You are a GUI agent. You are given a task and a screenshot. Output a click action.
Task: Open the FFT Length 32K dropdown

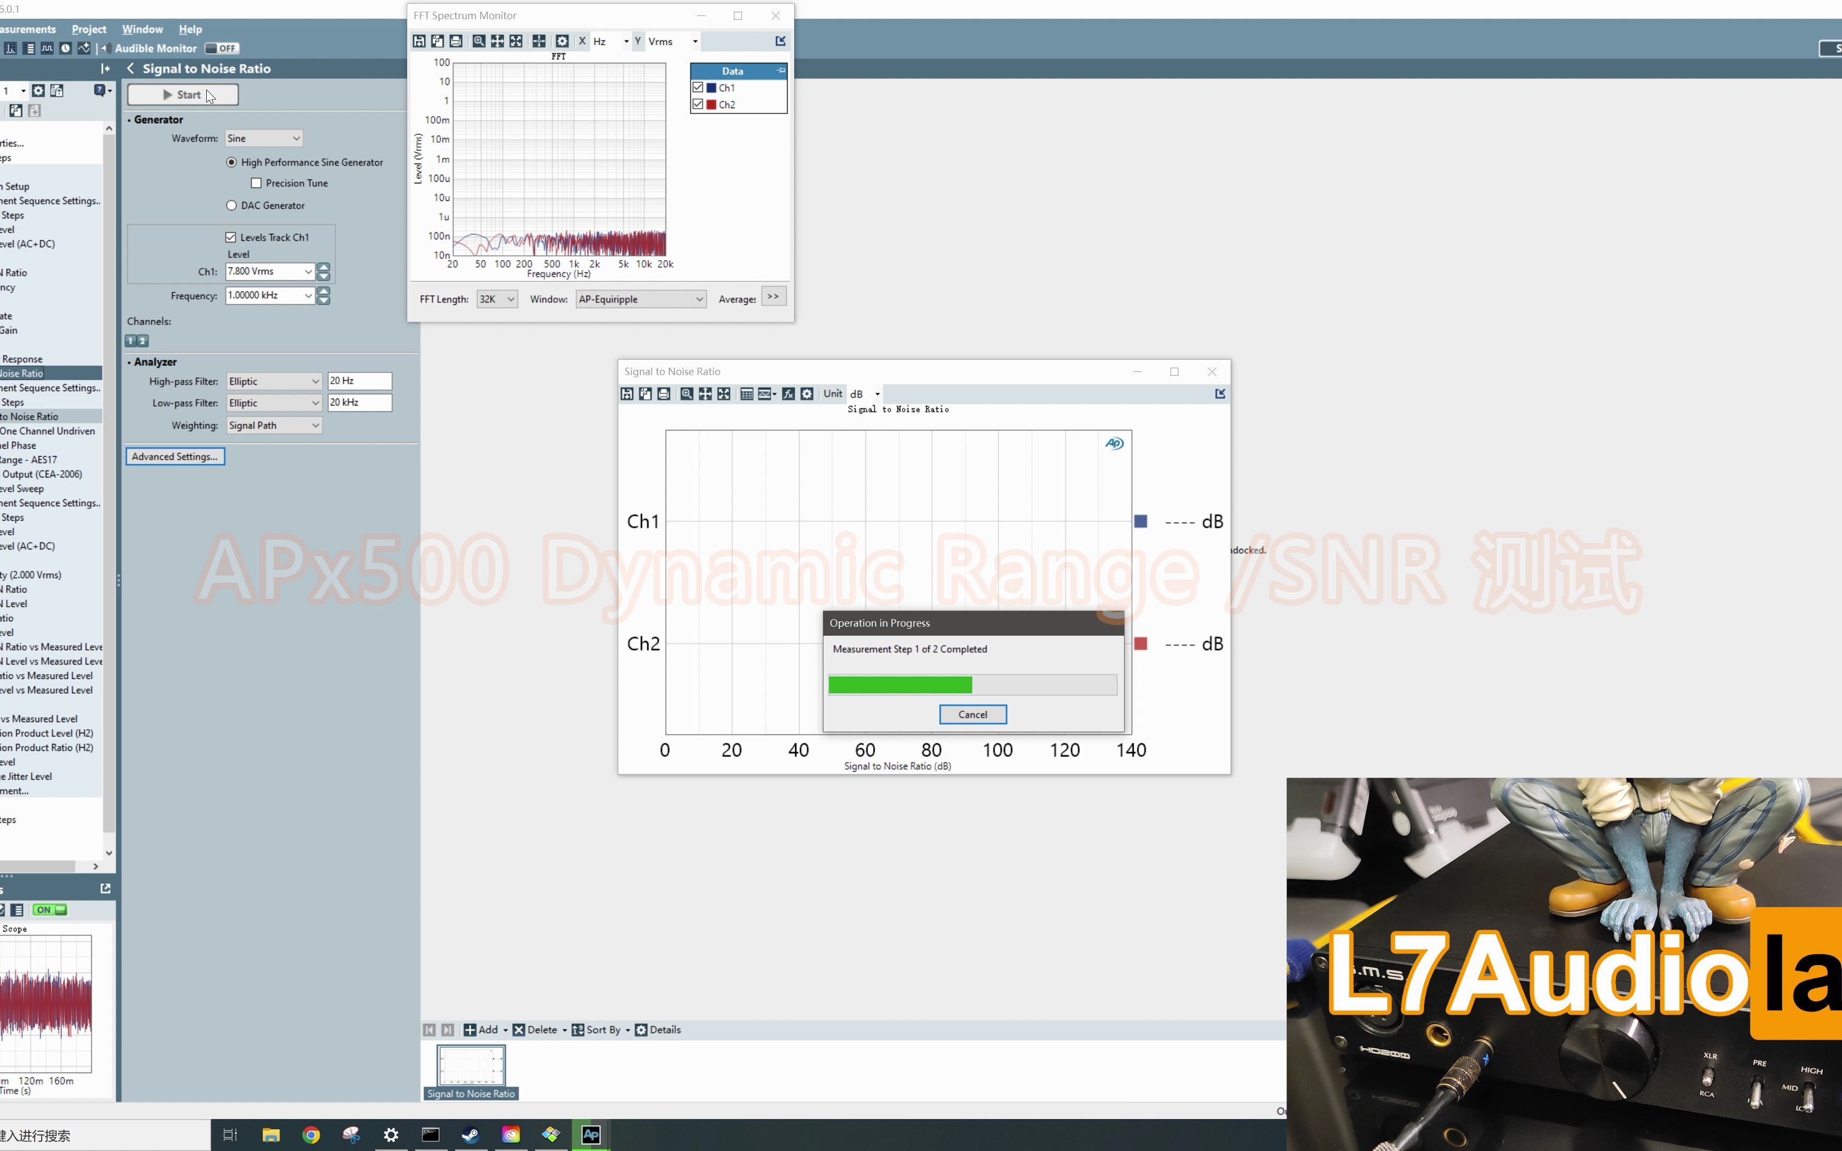point(497,299)
